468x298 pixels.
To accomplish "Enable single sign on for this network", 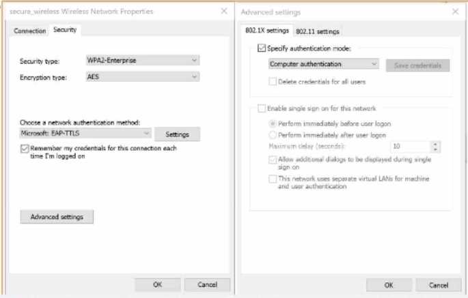I will pos(262,108).
